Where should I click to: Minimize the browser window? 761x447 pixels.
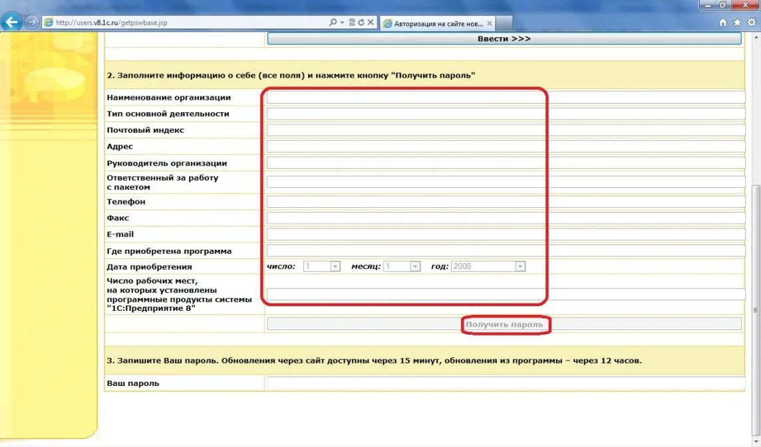pyautogui.click(x=708, y=5)
